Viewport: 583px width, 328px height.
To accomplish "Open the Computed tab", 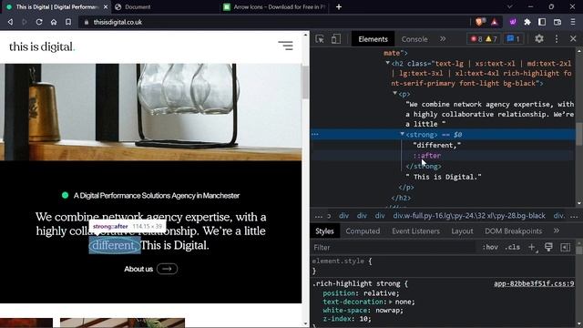I will 363,231.
